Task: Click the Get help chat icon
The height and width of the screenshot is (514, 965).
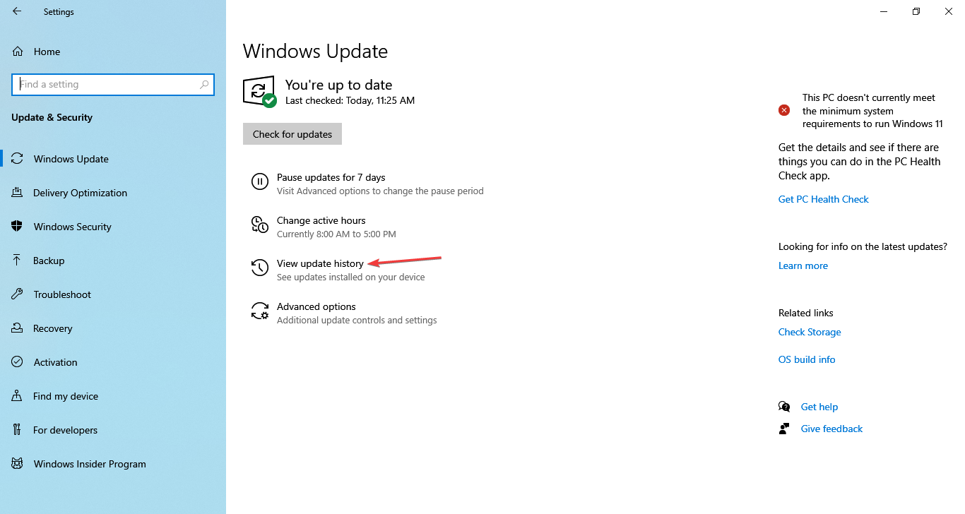Action: [x=784, y=407]
